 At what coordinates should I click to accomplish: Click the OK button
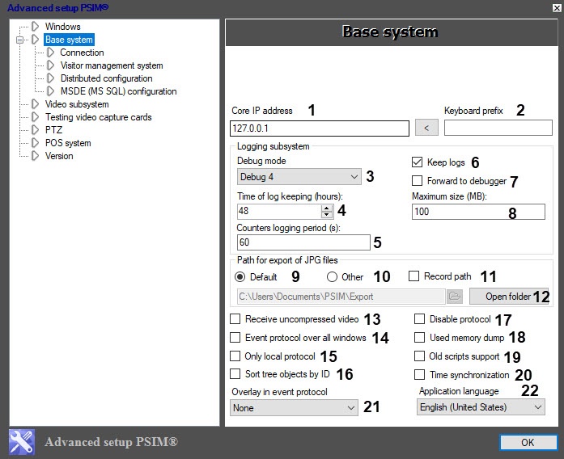[x=528, y=443]
